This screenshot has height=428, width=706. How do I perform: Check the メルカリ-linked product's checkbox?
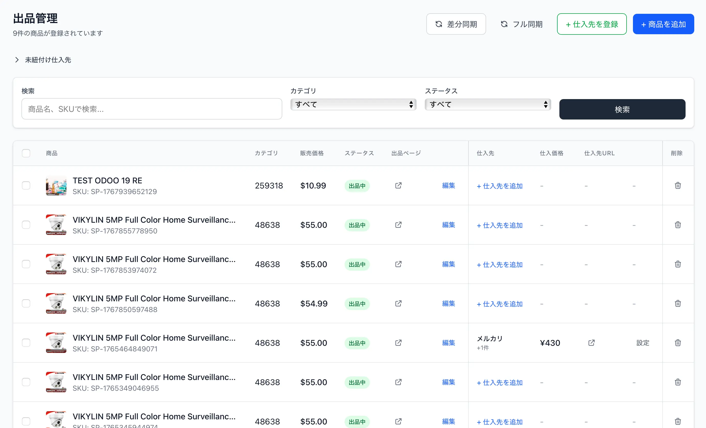[x=26, y=343]
